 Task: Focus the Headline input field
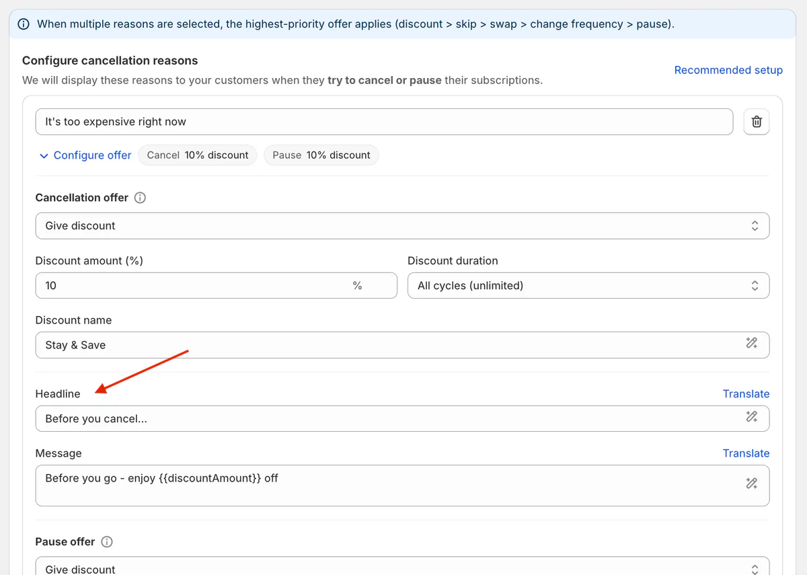click(x=402, y=418)
